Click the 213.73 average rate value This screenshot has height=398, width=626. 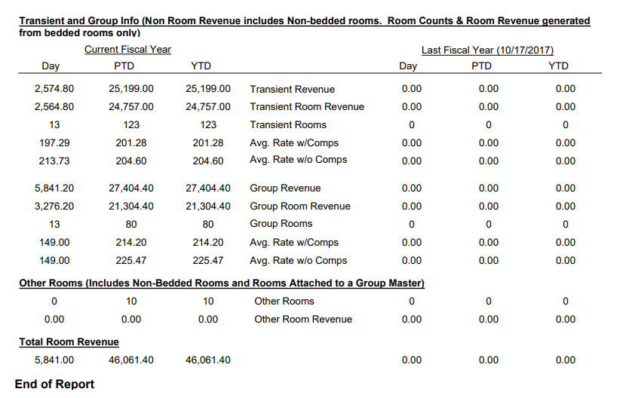pyautogui.click(x=54, y=160)
